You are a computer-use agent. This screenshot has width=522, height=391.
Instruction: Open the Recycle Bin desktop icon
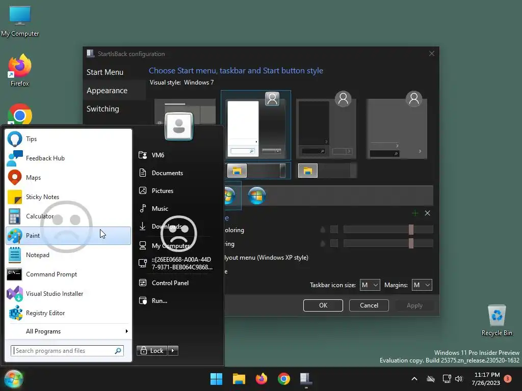(497, 321)
